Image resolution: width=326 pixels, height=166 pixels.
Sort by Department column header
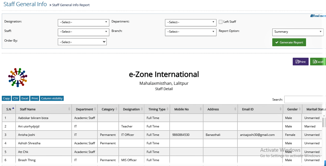point(85,109)
